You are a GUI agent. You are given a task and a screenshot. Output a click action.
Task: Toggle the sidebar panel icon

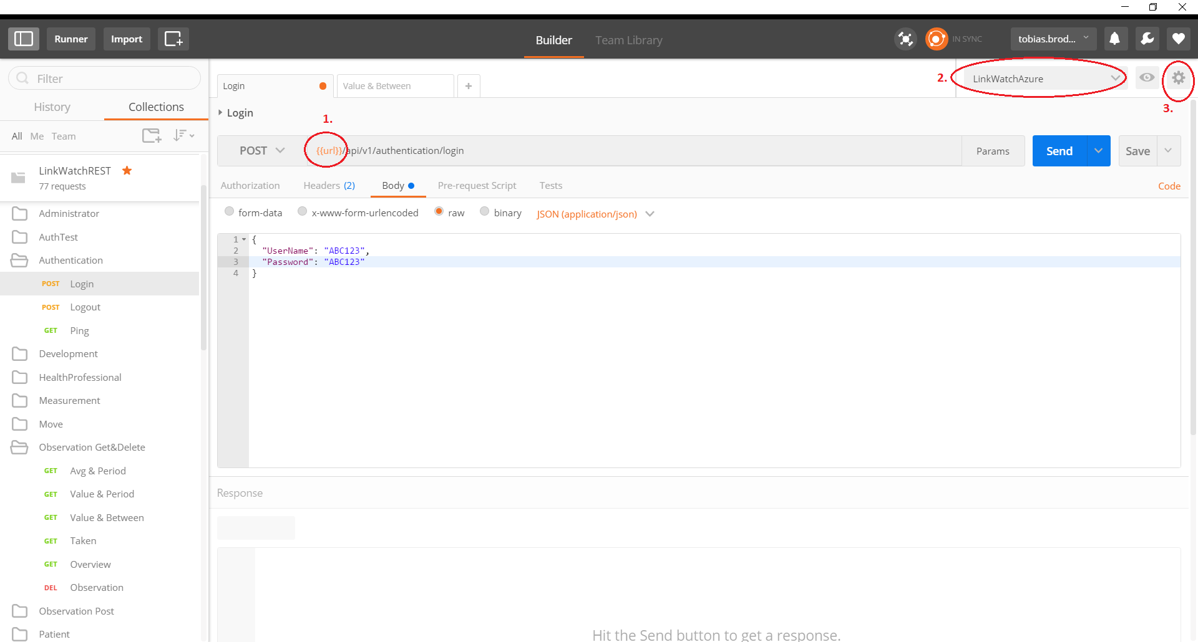click(x=24, y=39)
